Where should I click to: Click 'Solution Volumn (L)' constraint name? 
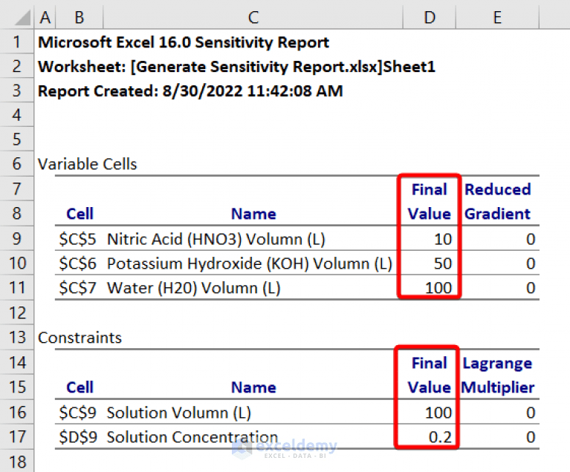pos(179,413)
